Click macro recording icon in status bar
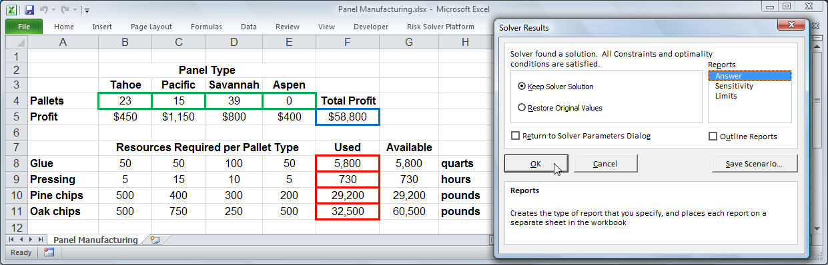828x265 pixels. 49,252
